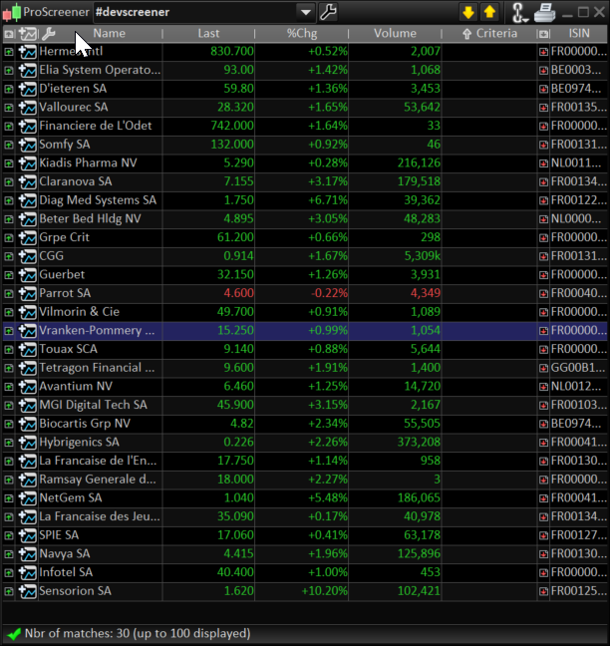This screenshot has height=646, width=610.
Task: Click the yellow down arrow button
Action: 467,12
